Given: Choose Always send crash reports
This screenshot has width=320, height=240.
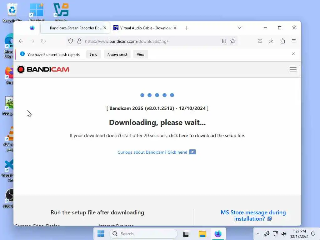Looking at the screenshot, I should coord(117,54).
